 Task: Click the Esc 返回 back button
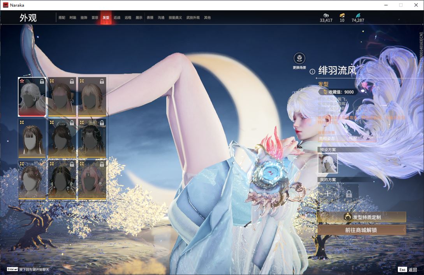(408, 270)
